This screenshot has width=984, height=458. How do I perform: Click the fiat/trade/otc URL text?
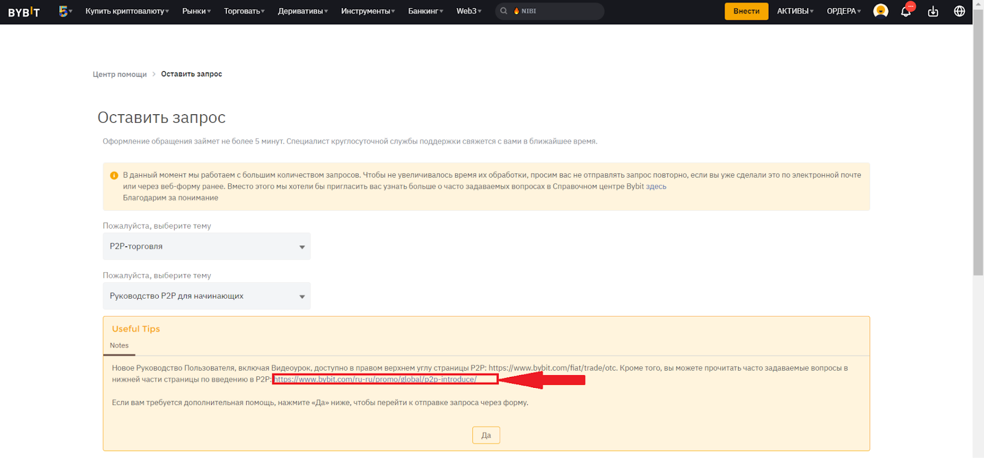tap(553, 368)
